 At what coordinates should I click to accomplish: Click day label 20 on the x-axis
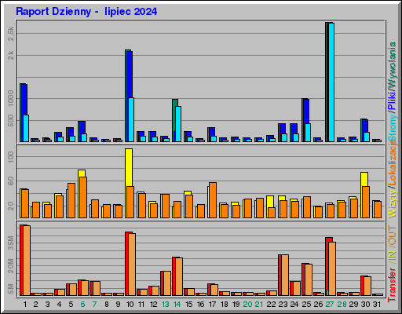247,305
